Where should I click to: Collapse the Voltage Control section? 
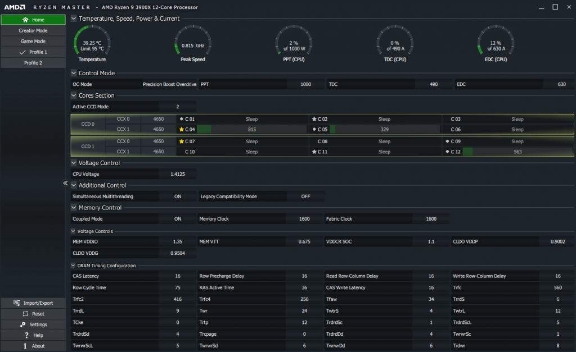[74, 163]
